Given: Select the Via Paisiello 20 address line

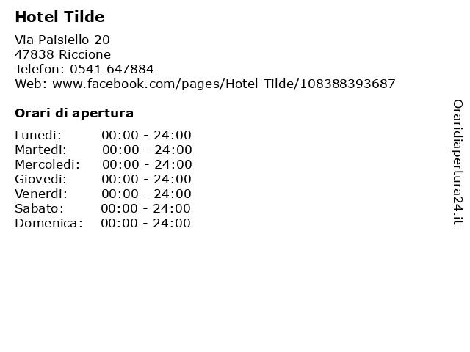Looking at the screenshot, I should (62, 40).
